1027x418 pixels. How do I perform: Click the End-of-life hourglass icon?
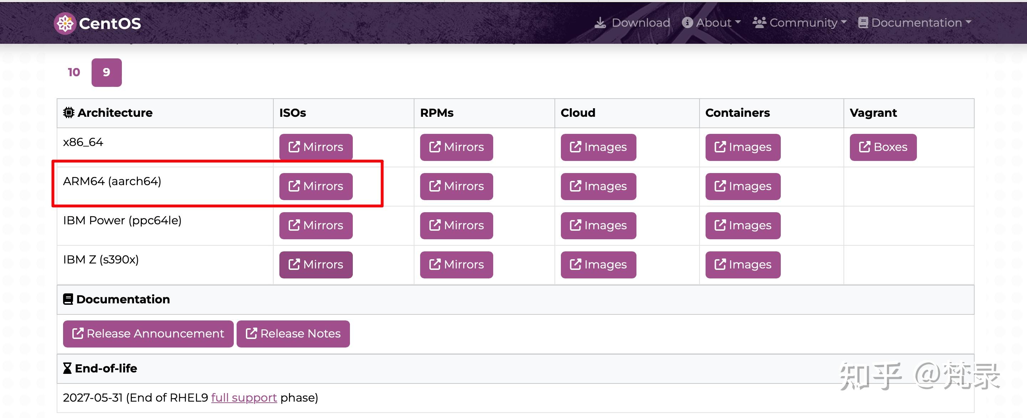67,368
